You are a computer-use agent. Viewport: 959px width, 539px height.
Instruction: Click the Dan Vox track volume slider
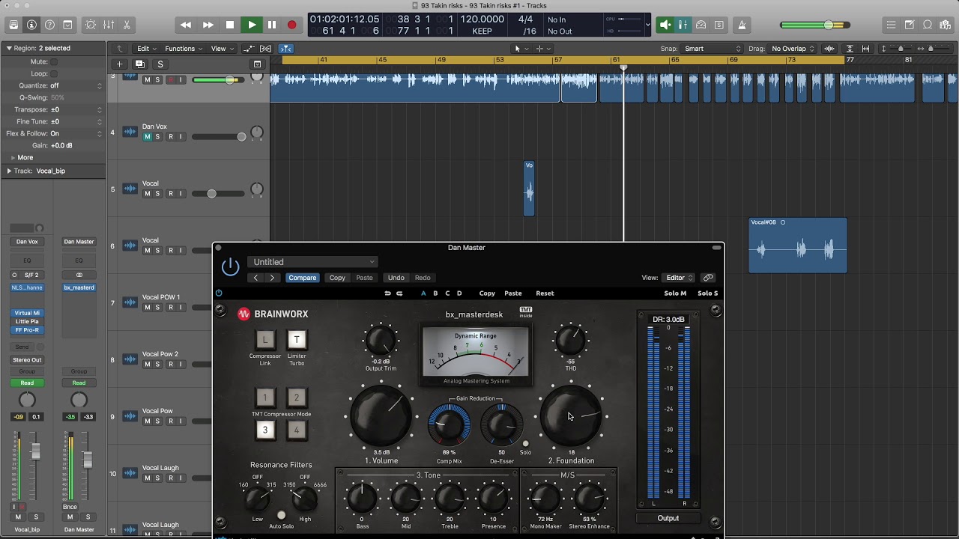[x=218, y=136]
